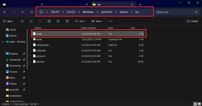
Task: Open Downloads in the sidebar
Action: tap(13, 60)
